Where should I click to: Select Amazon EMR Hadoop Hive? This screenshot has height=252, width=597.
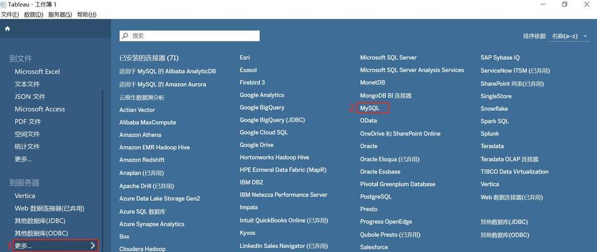[155, 147]
